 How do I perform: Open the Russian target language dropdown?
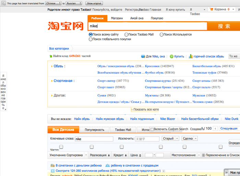(74, 3)
